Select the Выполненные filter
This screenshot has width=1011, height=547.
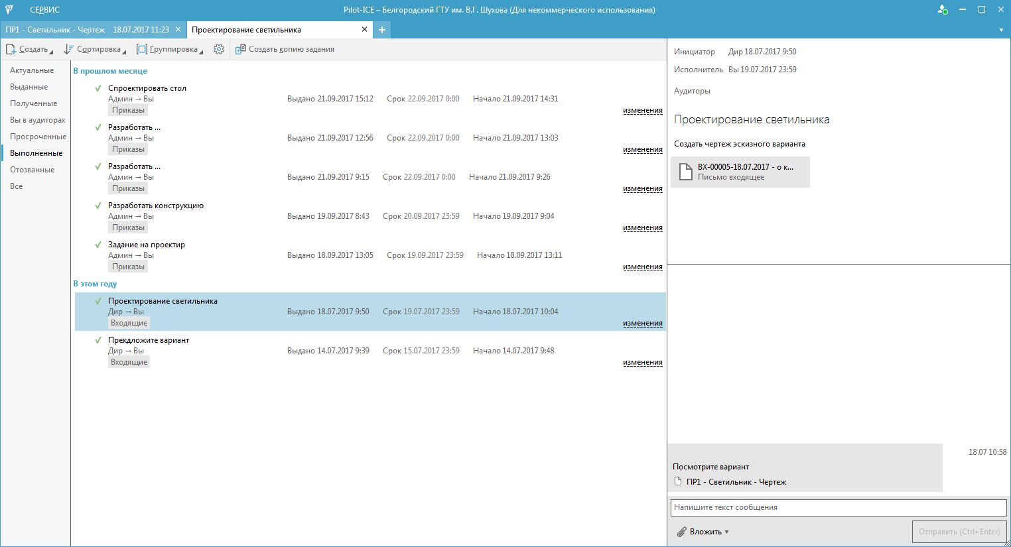coord(36,153)
